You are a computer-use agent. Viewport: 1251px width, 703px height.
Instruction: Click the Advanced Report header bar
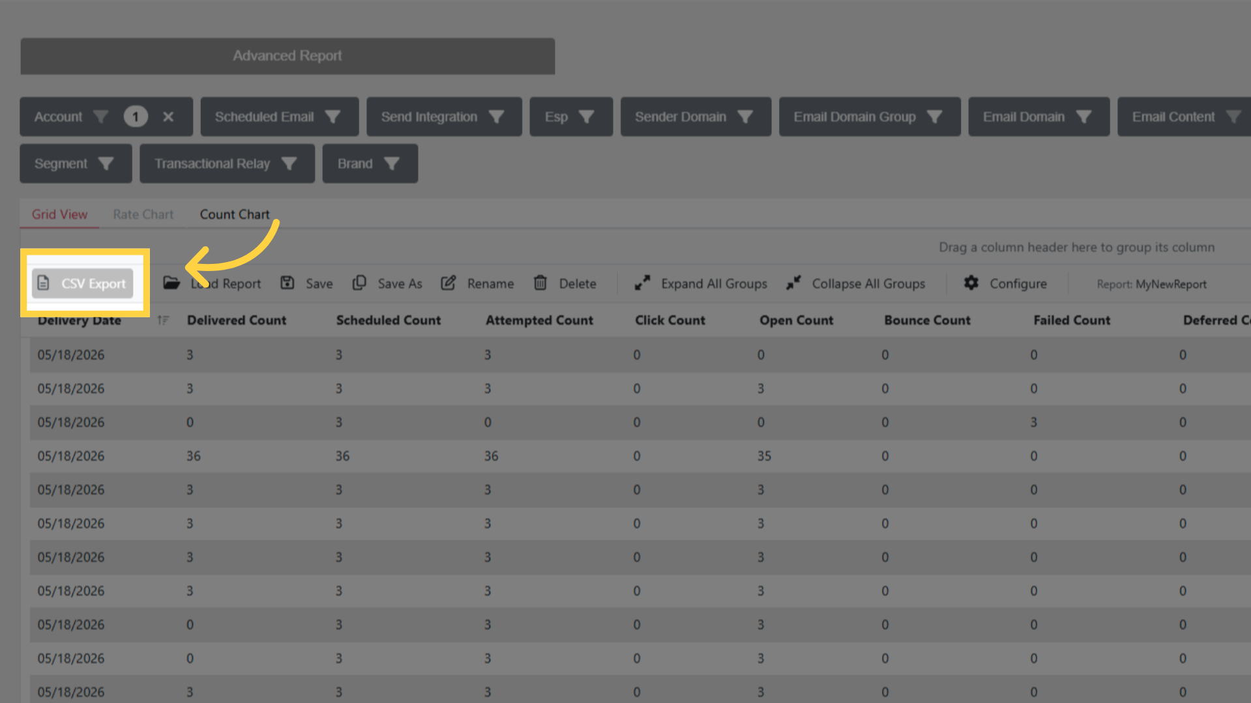pos(287,56)
